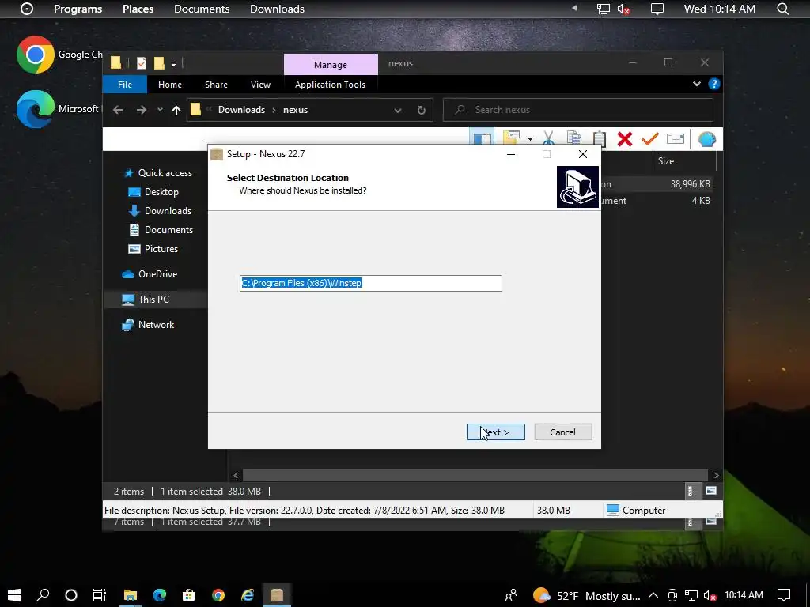Open Explorer help question mark icon
Image resolution: width=810 pixels, height=607 pixels.
pyautogui.click(x=714, y=84)
